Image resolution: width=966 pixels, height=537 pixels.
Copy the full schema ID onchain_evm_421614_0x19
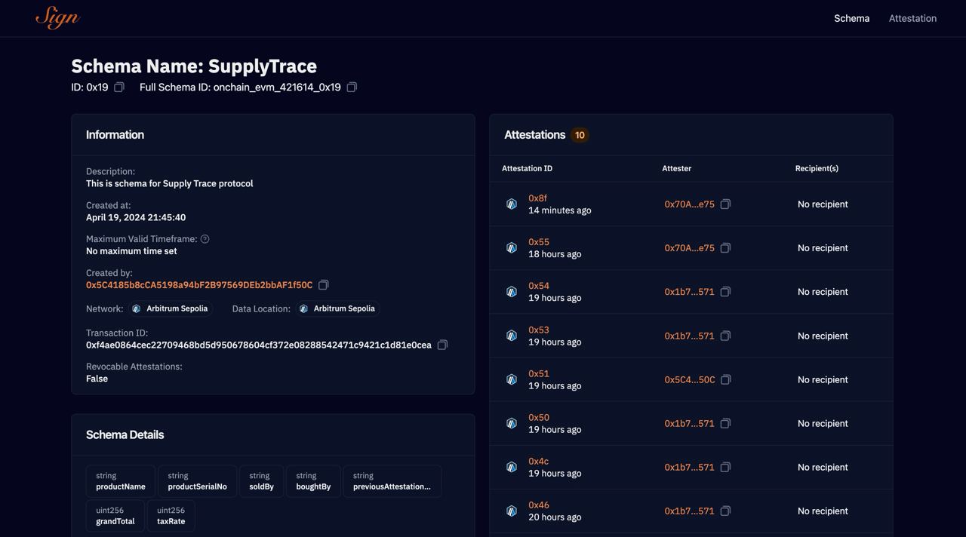pos(352,87)
